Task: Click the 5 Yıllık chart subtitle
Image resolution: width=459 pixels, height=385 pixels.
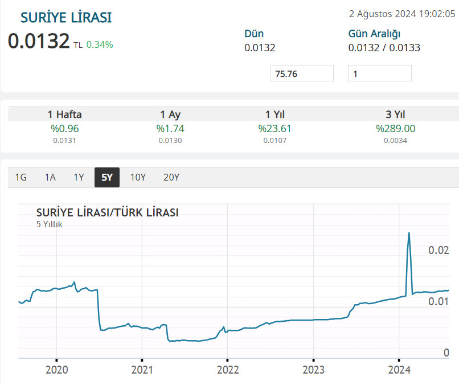Action: (x=50, y=224)
